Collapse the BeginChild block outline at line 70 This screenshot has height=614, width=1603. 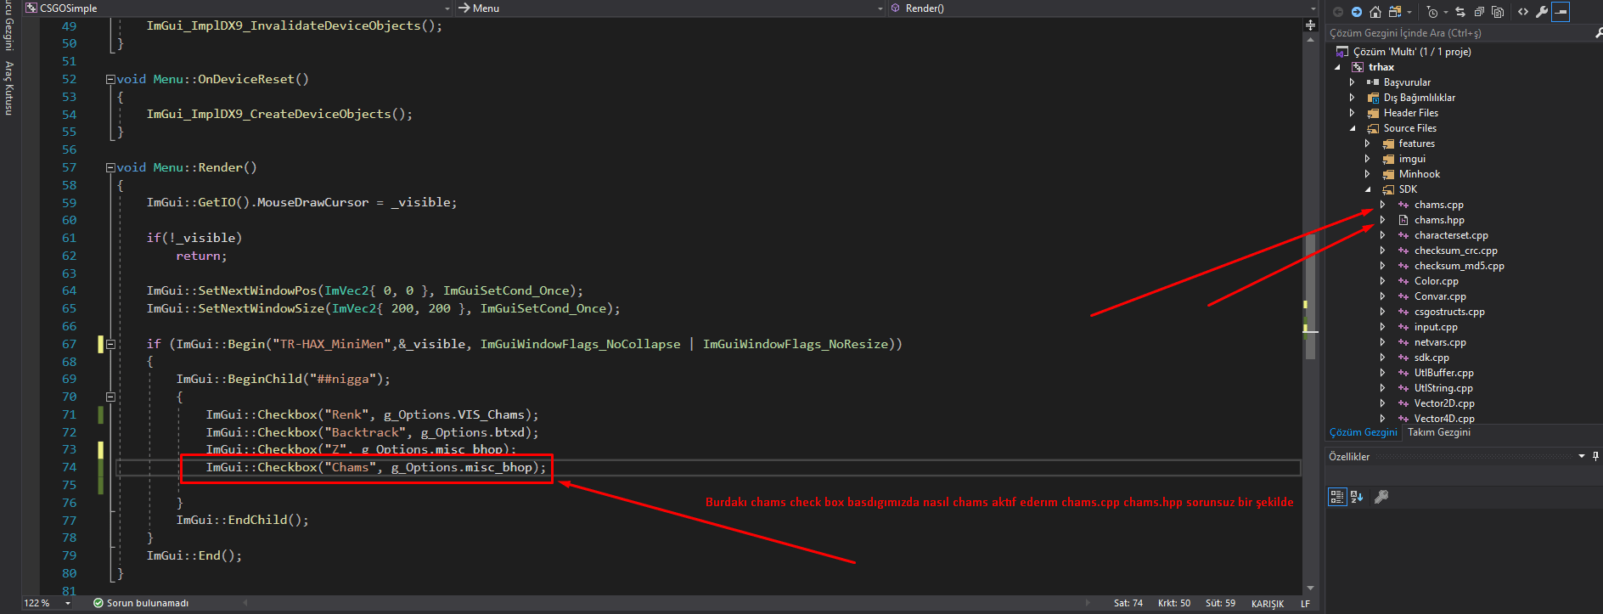(110, 397)
